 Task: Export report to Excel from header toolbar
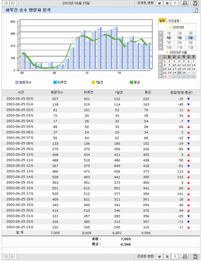pyautogui.click(x=167, y=3)
